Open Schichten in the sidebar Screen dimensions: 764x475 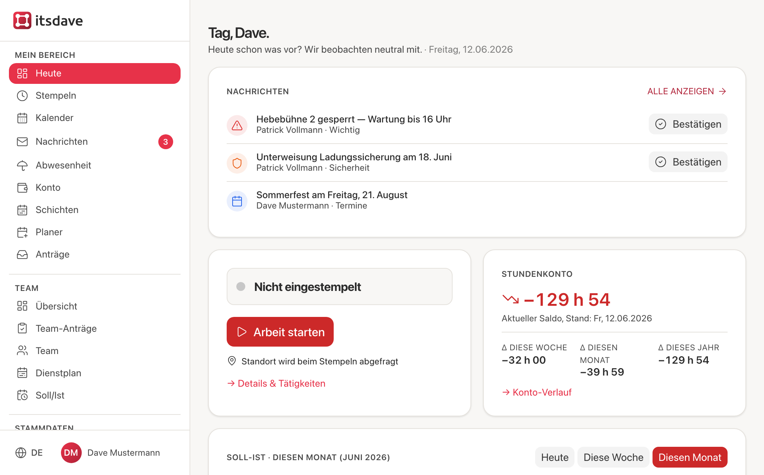coord(95,210)
